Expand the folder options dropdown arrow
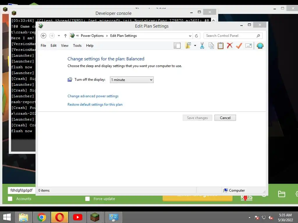The width and height of the screenshot is (298, 223). click(195, 46)
